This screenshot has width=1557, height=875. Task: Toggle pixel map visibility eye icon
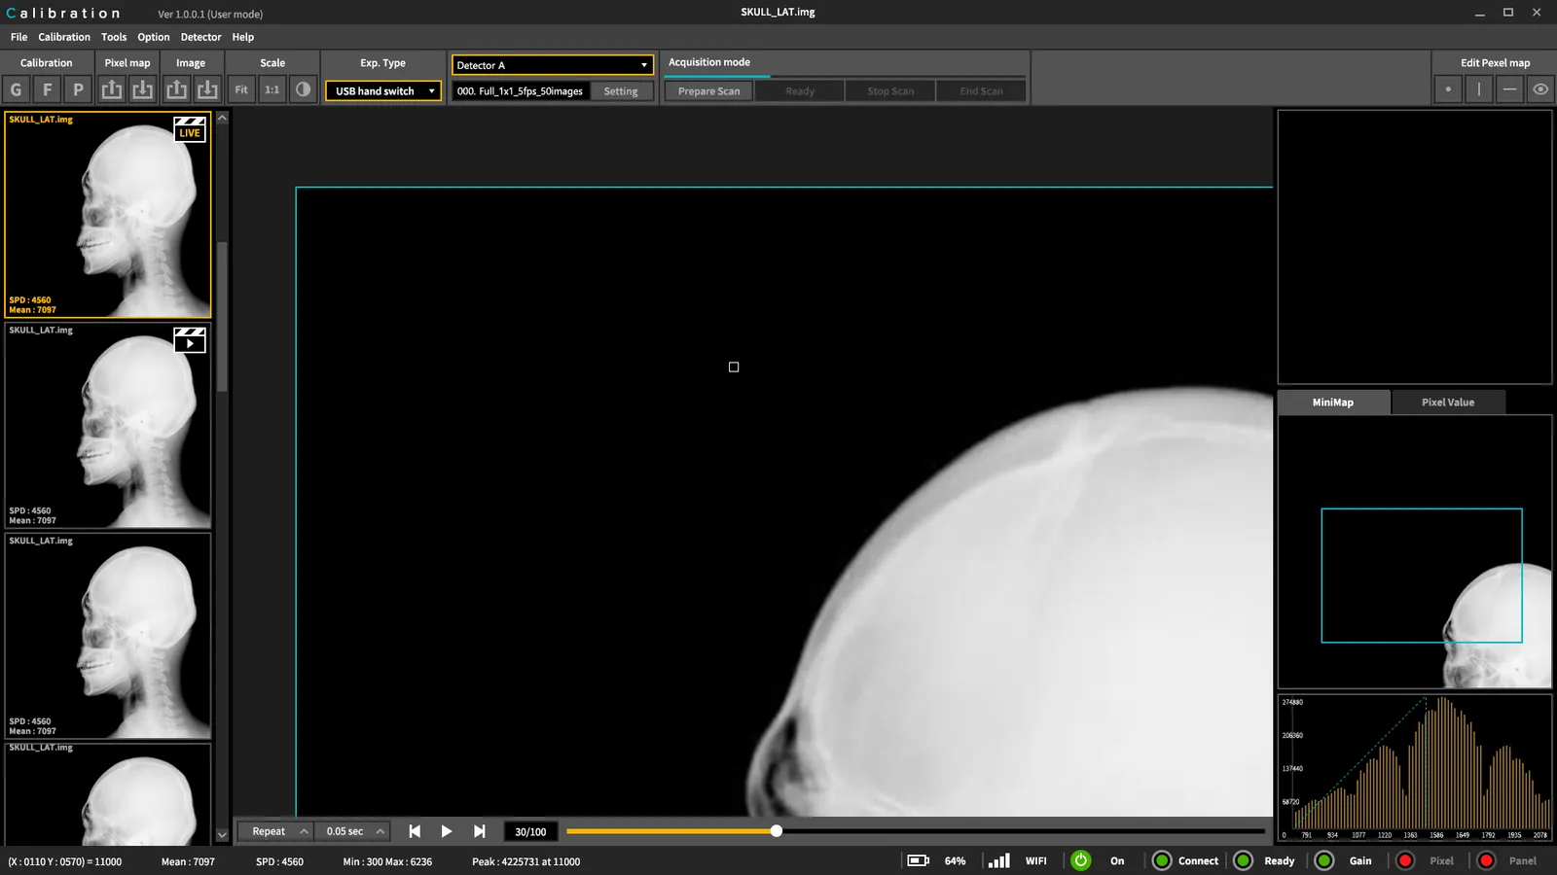click(x=1540, y=89)
